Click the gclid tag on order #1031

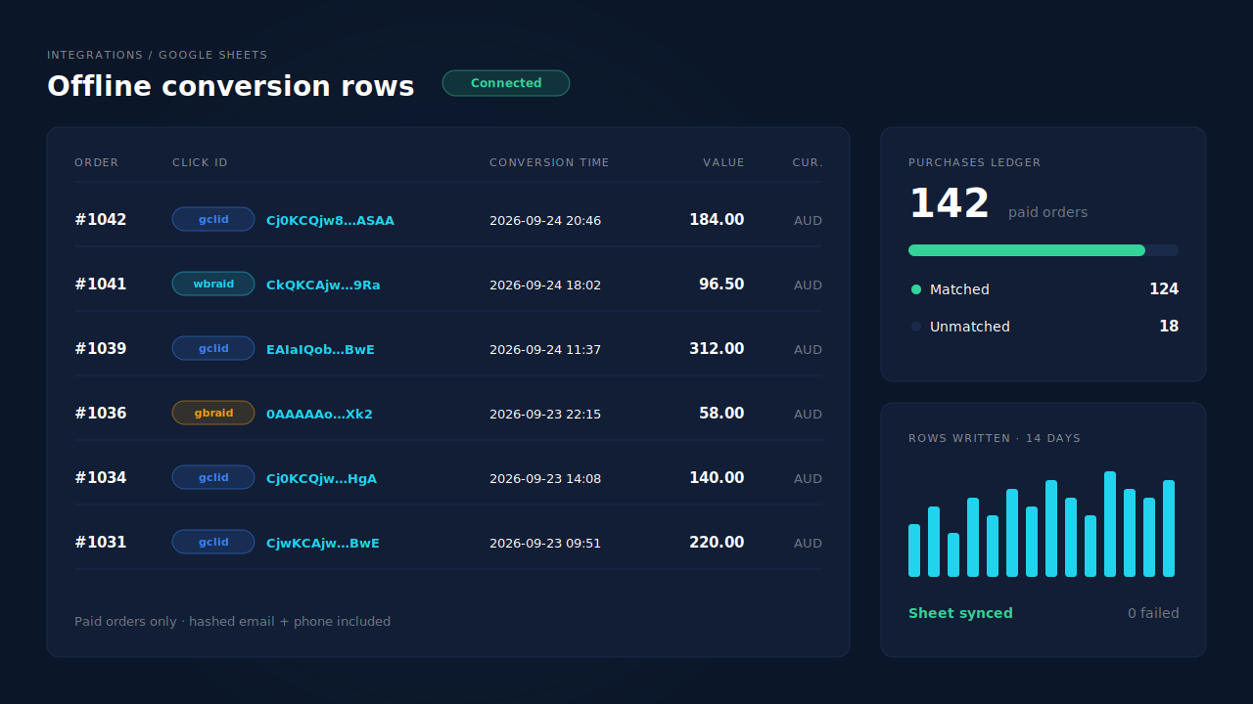(213, 542)
